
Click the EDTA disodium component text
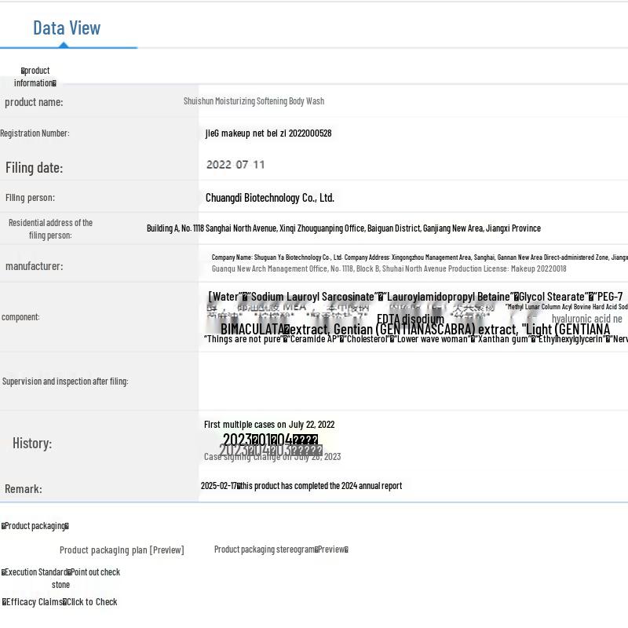point(411,319)
